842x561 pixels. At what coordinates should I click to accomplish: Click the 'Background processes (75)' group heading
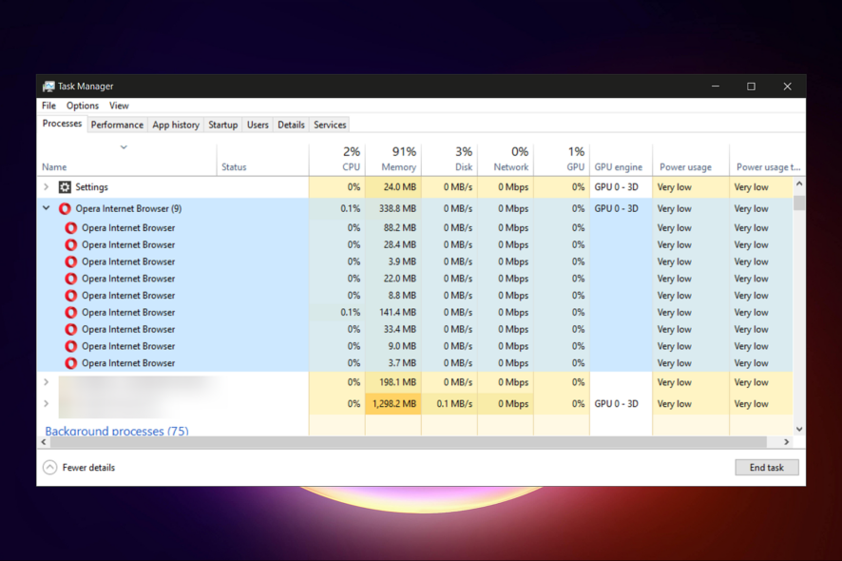[x=117, y=431]
